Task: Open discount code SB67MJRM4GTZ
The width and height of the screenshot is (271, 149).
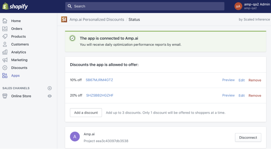Action: (99, 80)
